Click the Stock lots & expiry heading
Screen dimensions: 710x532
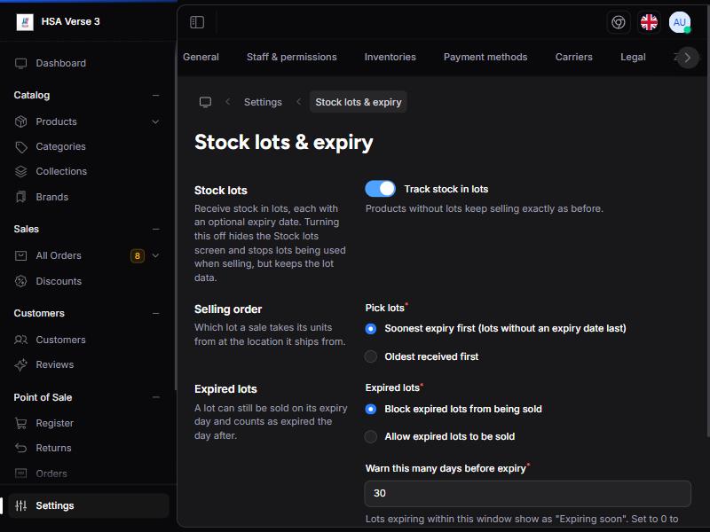pos(283,142)
